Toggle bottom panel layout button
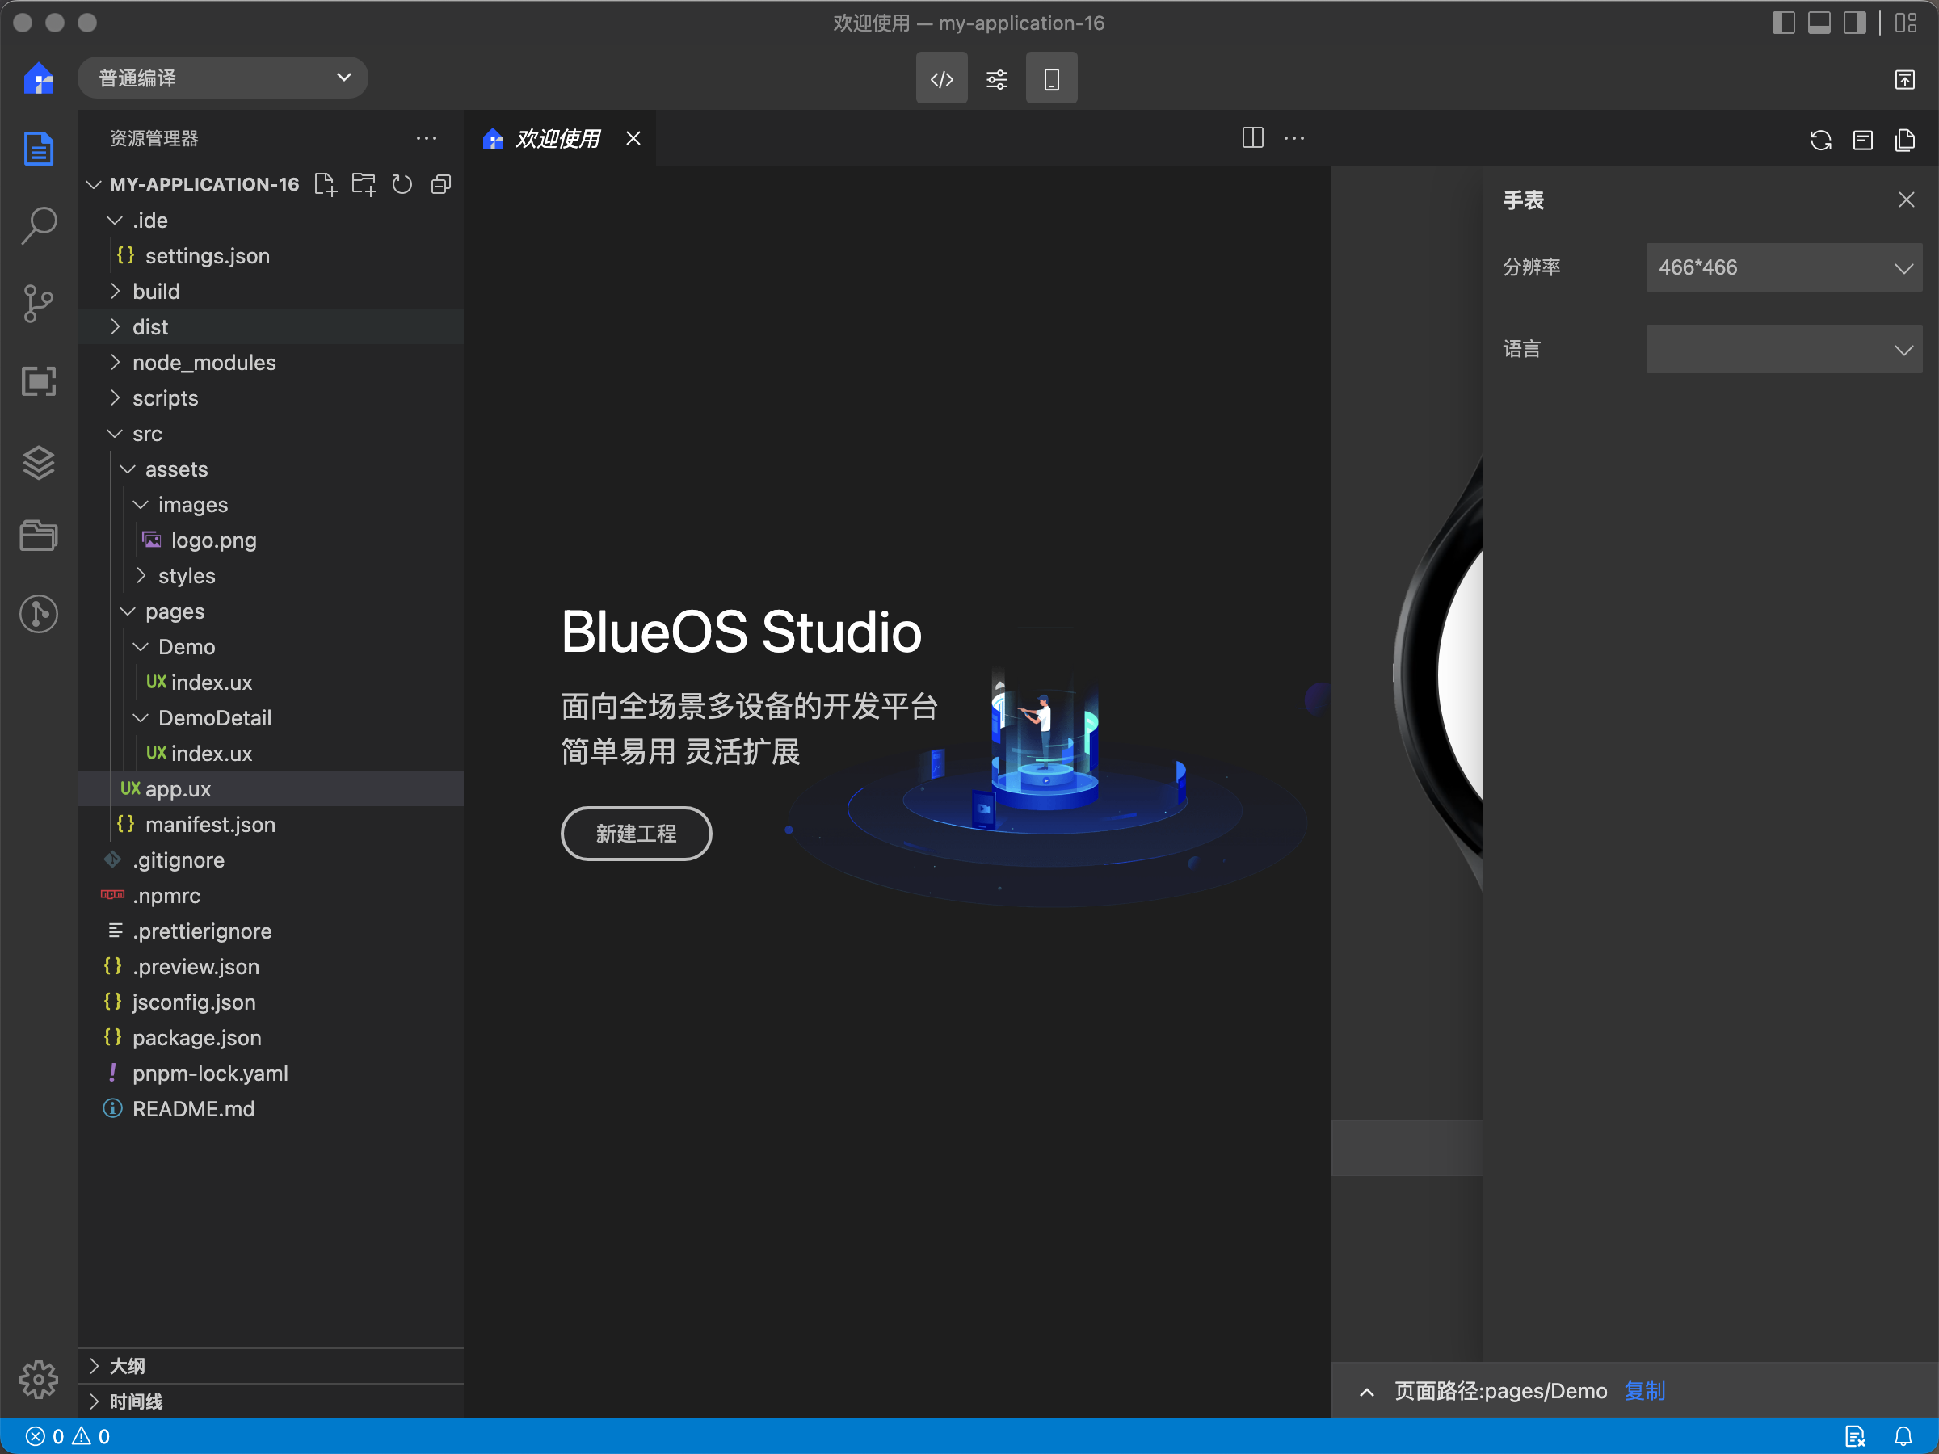This screenshot has height=1454, width=1939. tap(1819, 23)
